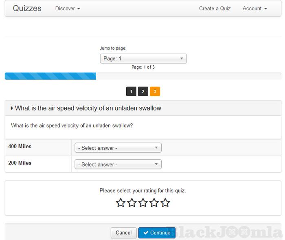
Task: Click the Cancel button
Action: click(x=123, y=233)
